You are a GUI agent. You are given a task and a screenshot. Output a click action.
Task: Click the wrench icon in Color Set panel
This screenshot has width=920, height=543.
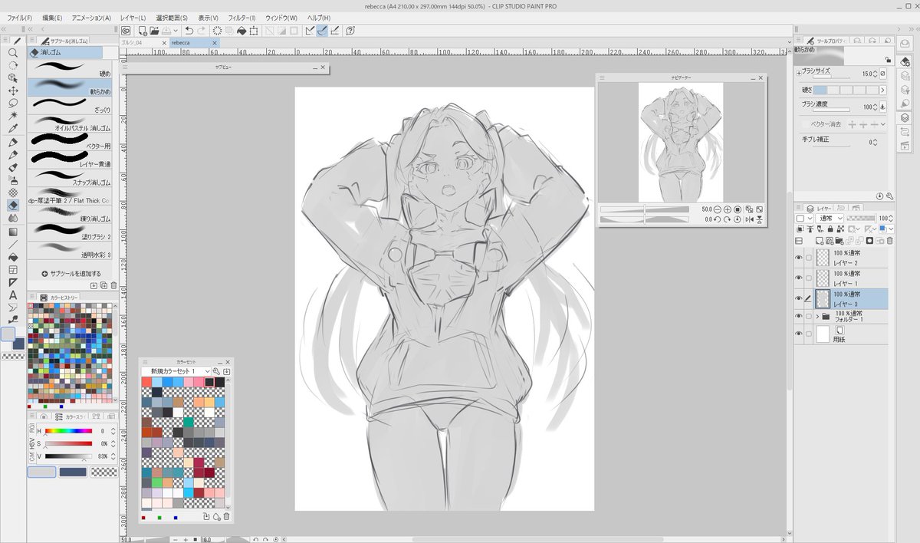(216, 371)
